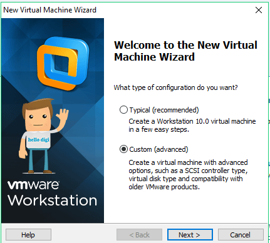
Task: Open Help for the wizard
Action: [x=28, y=235]
